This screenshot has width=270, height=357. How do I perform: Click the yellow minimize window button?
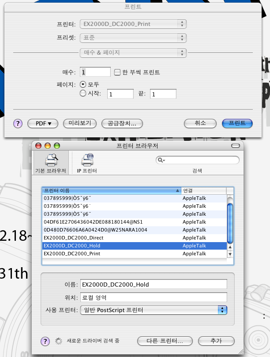47,146
